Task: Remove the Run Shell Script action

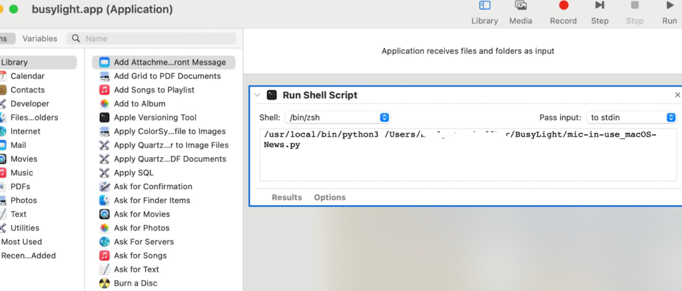Action: tap(677, 95)
